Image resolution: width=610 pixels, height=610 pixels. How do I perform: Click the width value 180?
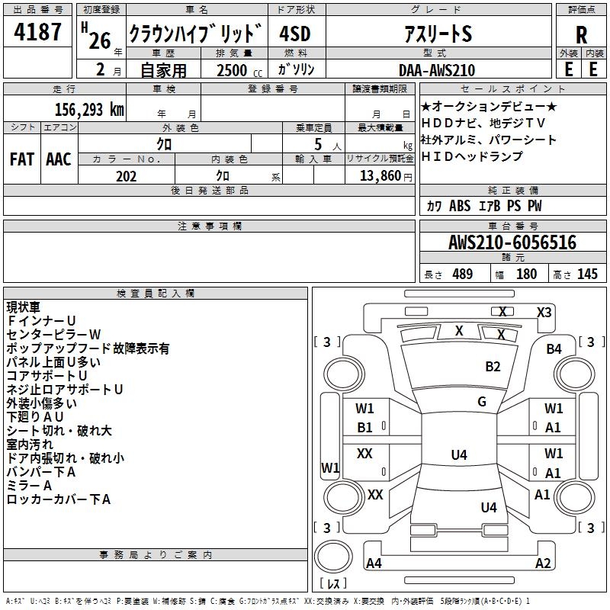[526, 274]
